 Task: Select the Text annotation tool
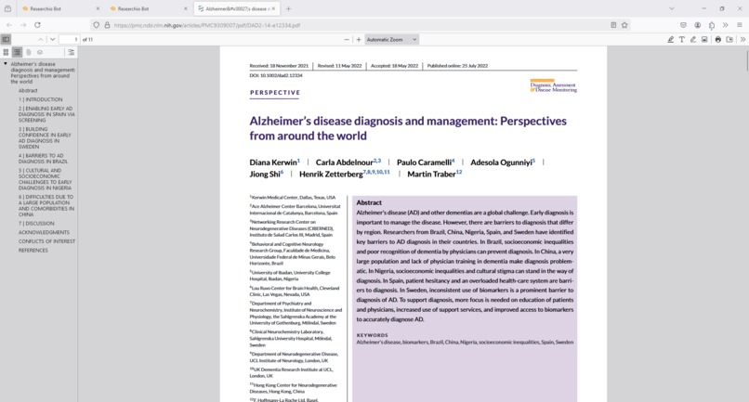coord(682,40)
